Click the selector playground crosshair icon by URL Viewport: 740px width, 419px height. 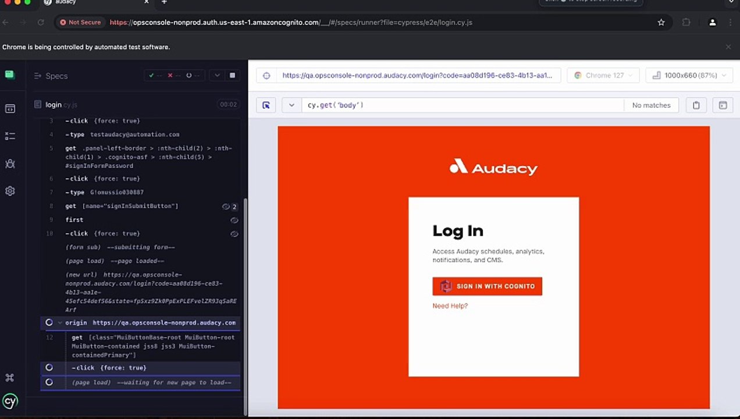pos(266,75)
